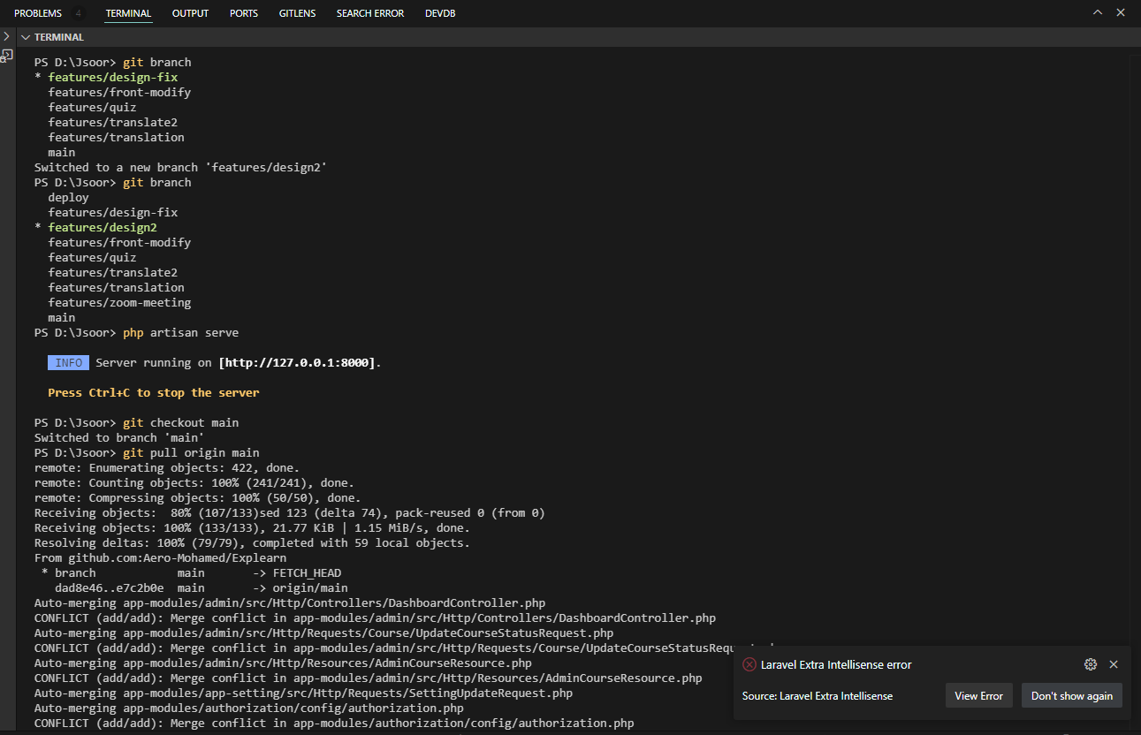The width and height of the screenshot is (1141, 735).
Task: Open the notification settings gear icon
Action: click(x=1091, y=664)
